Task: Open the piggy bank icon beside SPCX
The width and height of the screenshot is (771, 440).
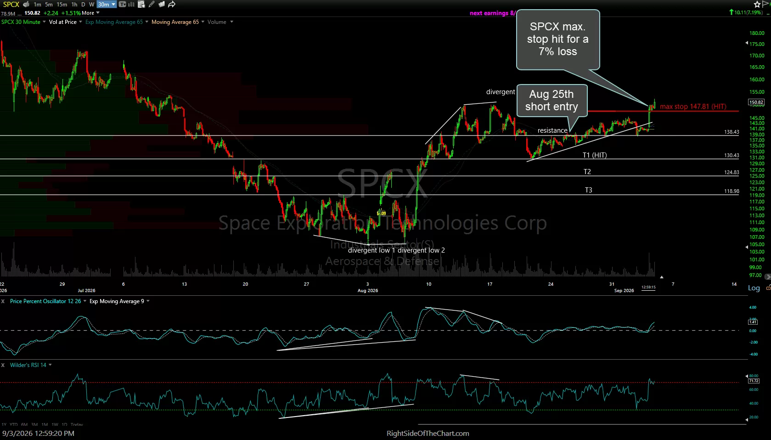Action: pyautogui.click(x=26, y=5)
